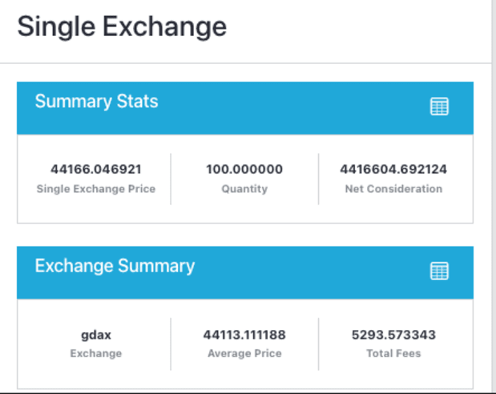Screen dimensions: 496x394
Task: Select the Exchange Summary panel heading
Action: [x=115, y=266]
